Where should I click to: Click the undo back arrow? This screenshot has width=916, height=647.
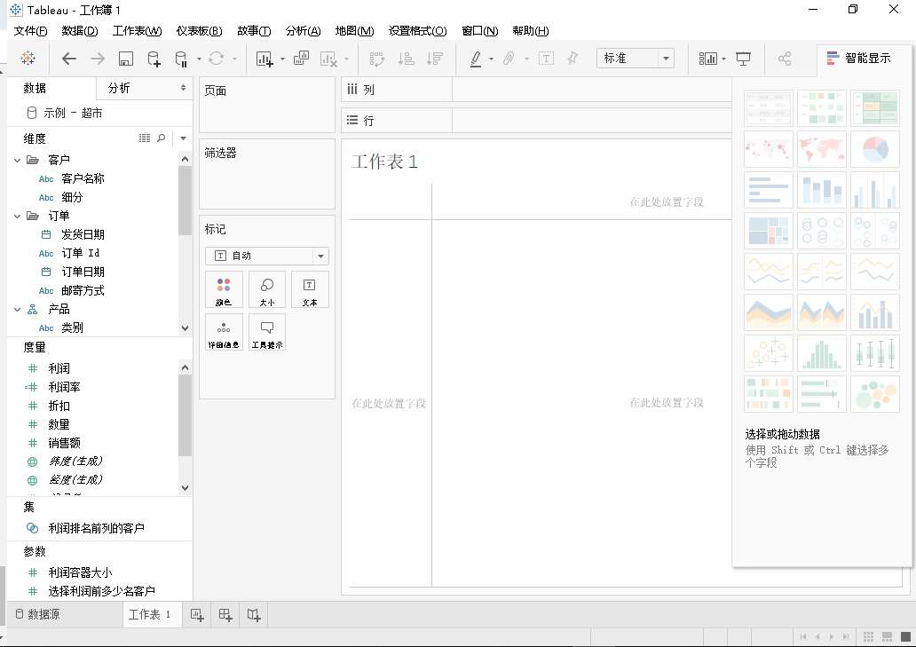coord(69,59)
